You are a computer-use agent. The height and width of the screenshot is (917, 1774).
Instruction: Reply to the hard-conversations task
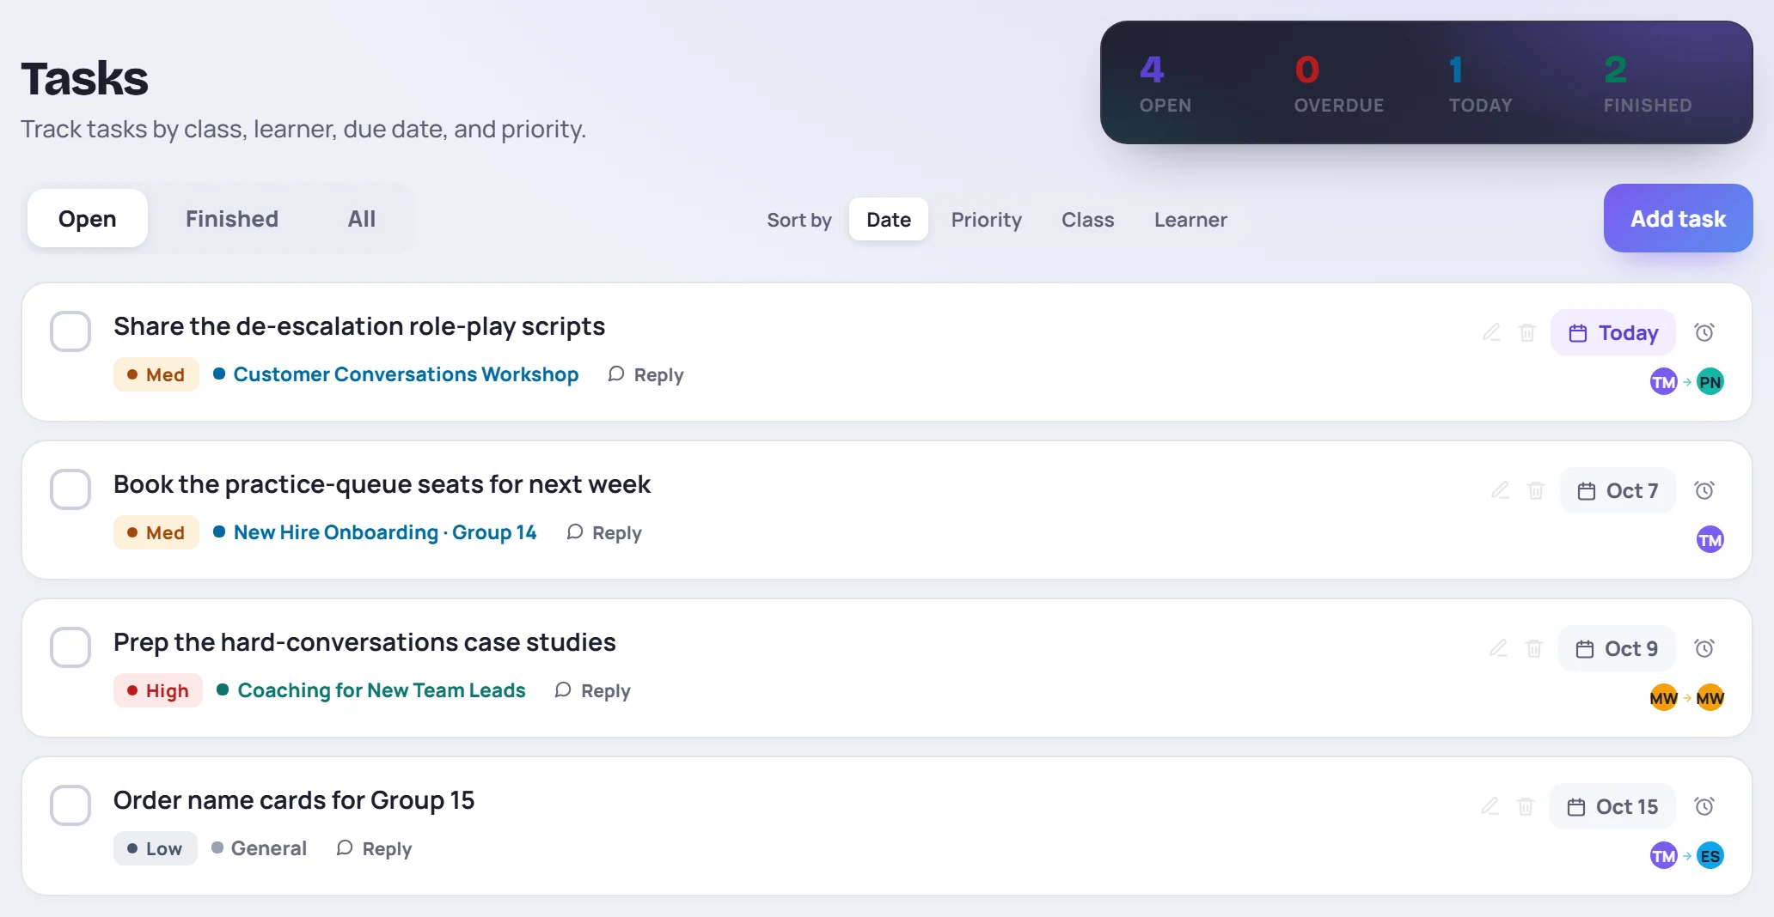593,691
